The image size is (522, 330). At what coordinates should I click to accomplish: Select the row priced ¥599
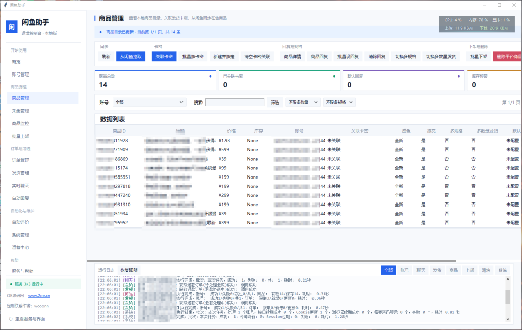[308, 150]
